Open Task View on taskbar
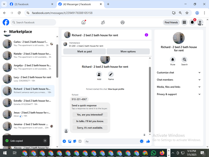 coord(15,153)
